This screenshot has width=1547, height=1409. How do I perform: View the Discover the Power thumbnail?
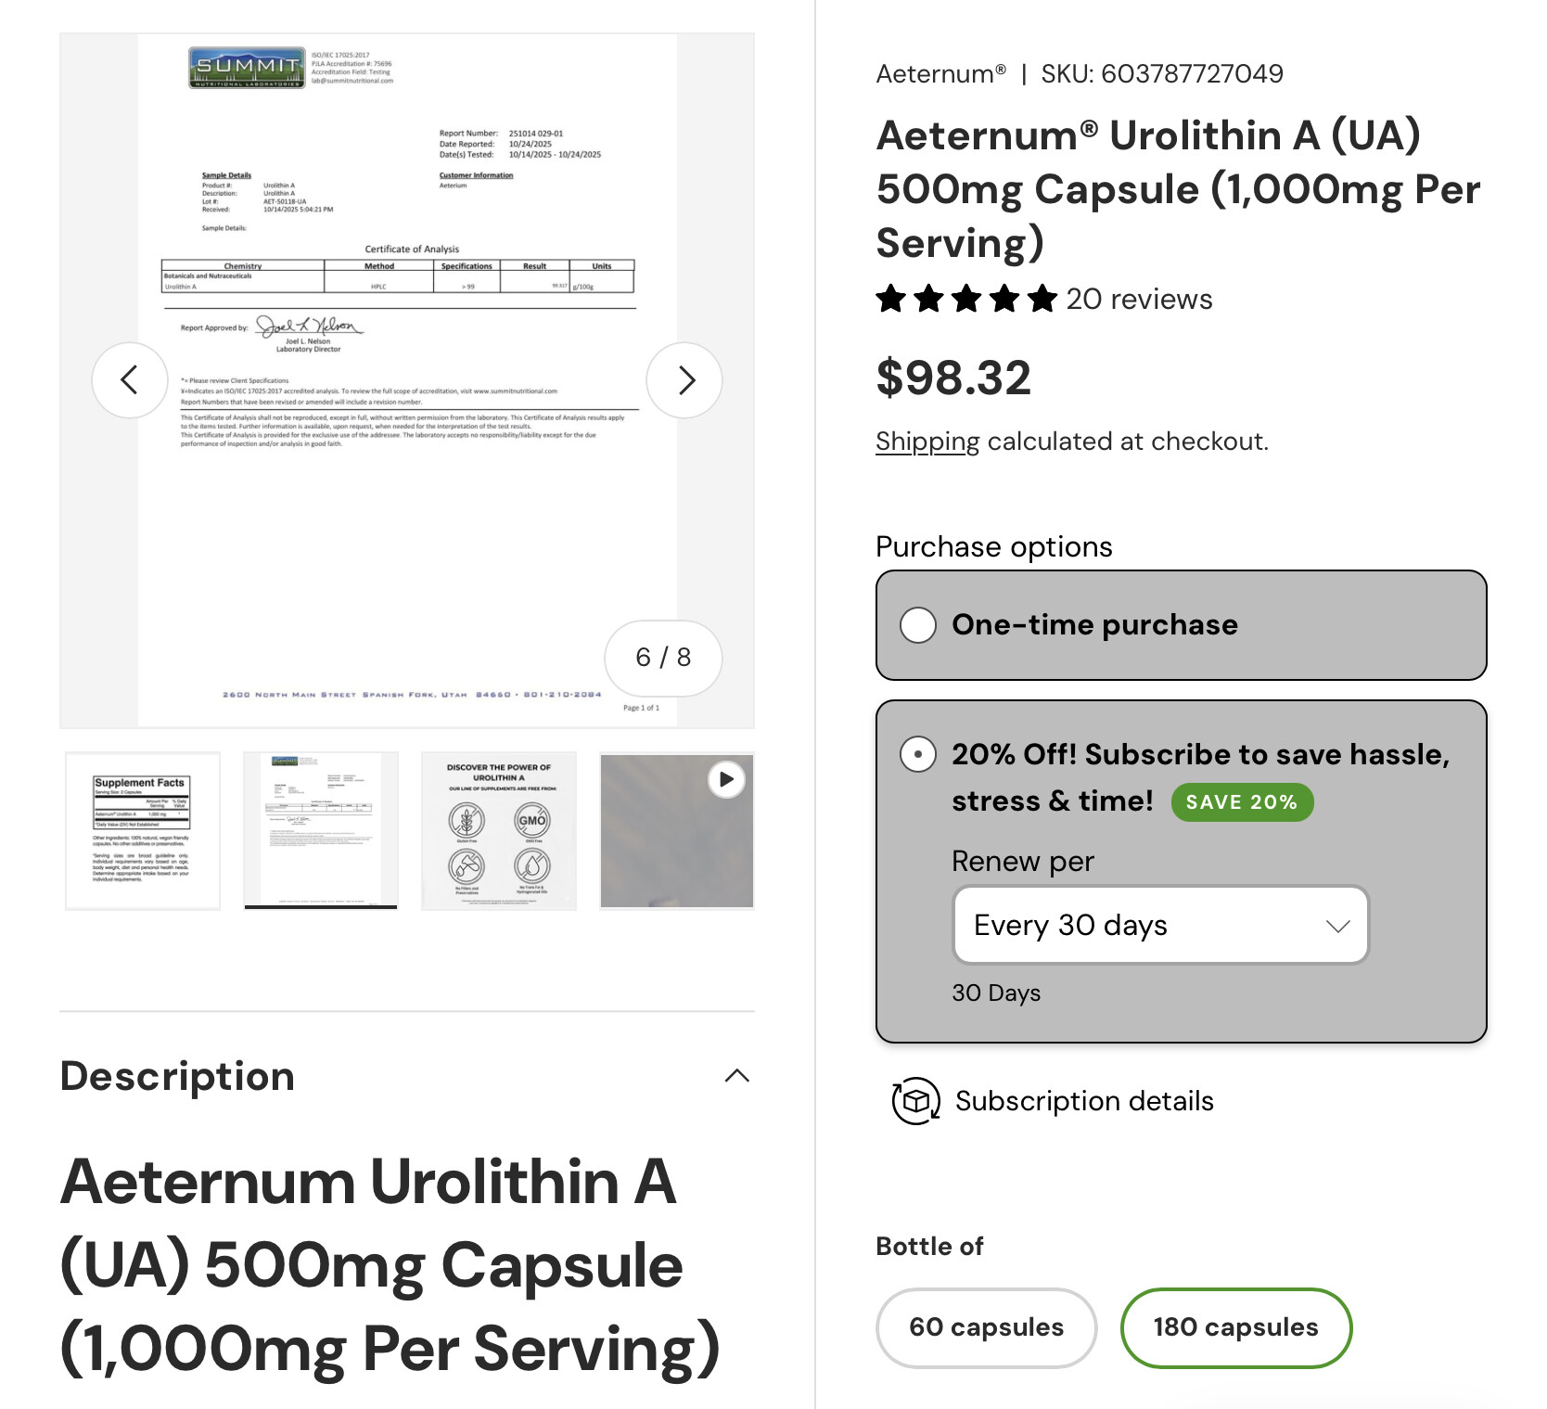pos(499,830)
